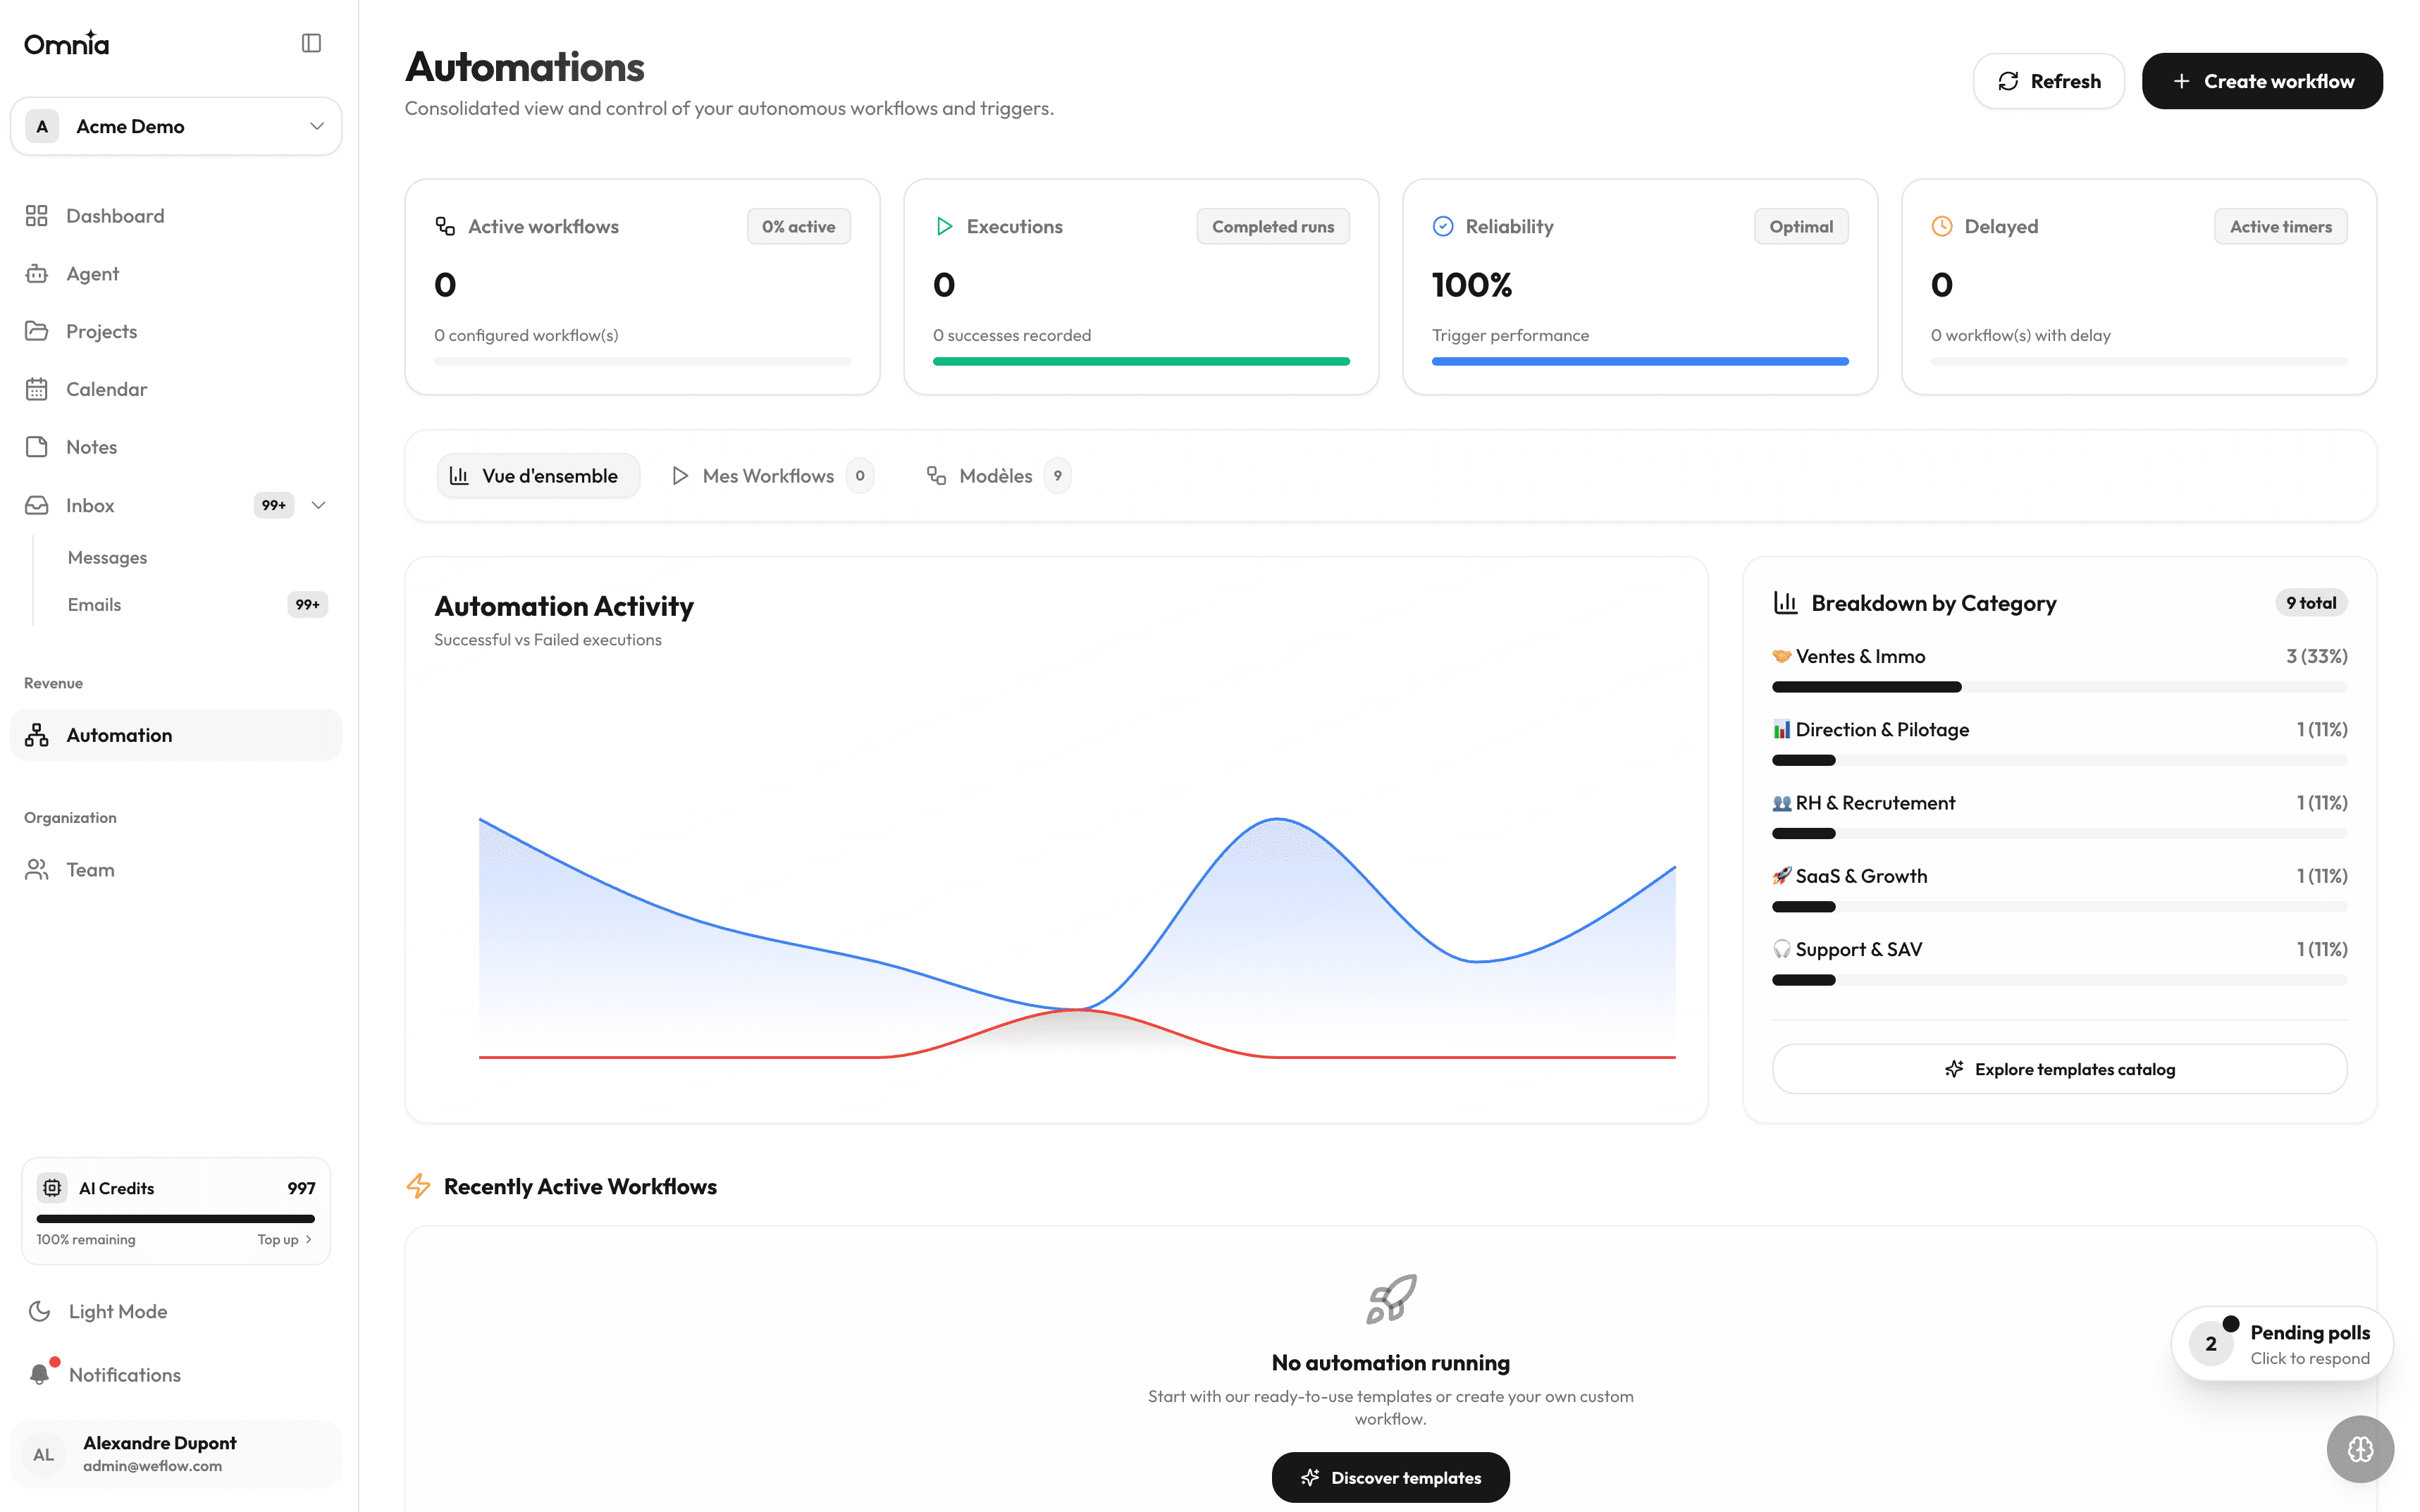Open the Notes page icon
The height and width of the screenshot is (1512, 2420).
point(37,447)
